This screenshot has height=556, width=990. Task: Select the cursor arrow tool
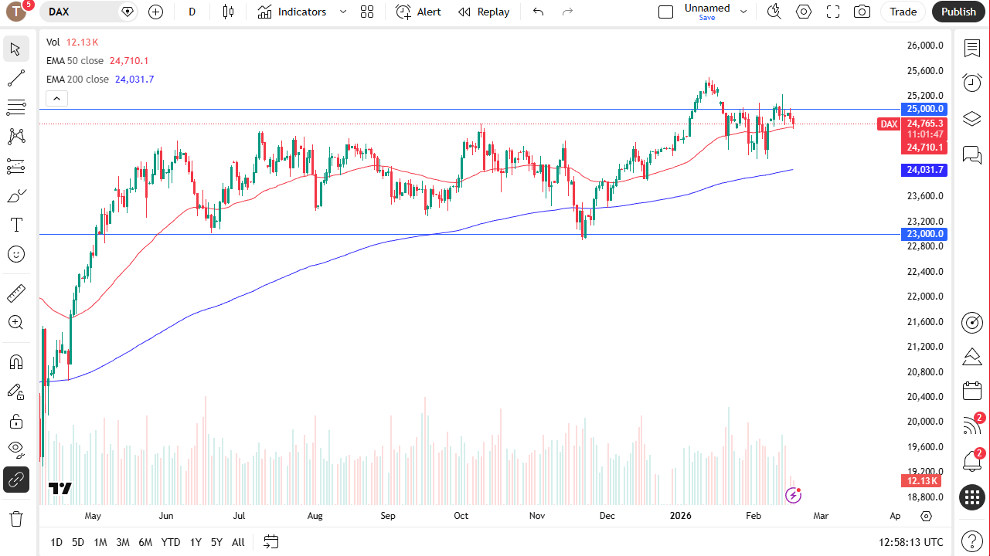pyautogui.click(x=16, y=49)
